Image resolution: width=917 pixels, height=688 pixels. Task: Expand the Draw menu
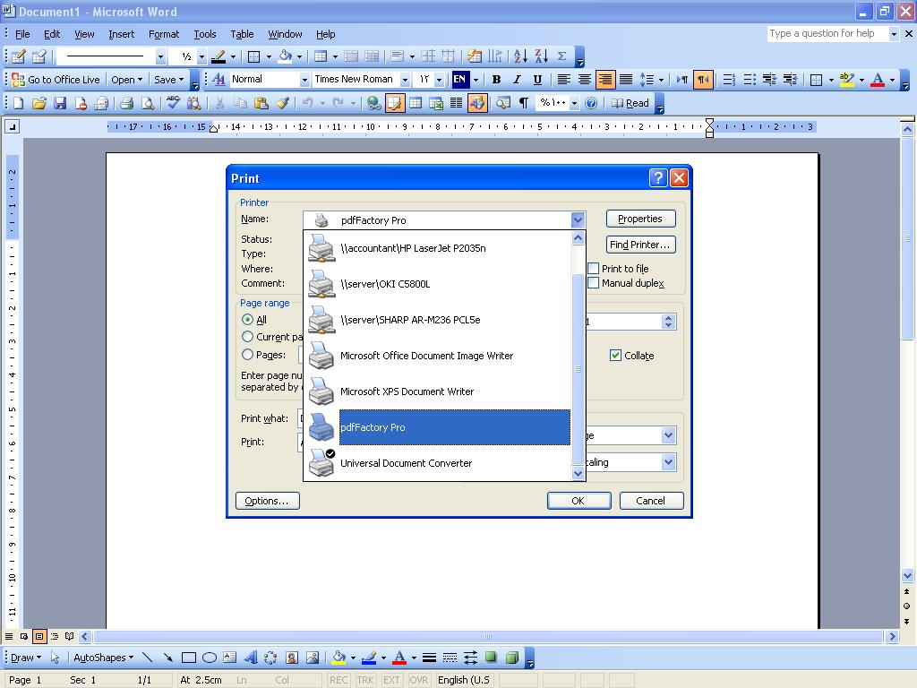[x=26, y=658]
